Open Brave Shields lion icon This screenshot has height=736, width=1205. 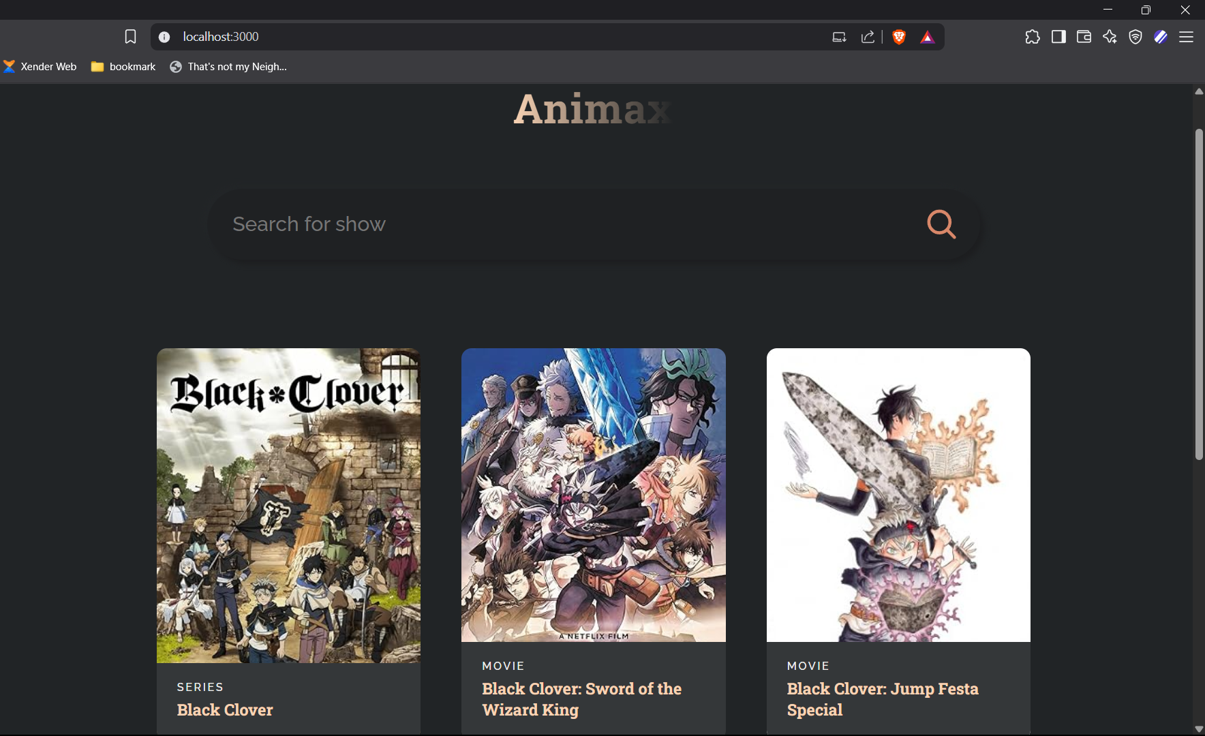pyautogui.click(x=899, y=37)
